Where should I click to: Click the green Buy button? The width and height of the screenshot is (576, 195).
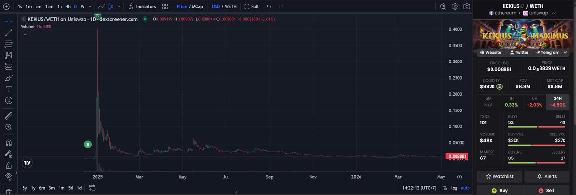click(x=499, y=190)
